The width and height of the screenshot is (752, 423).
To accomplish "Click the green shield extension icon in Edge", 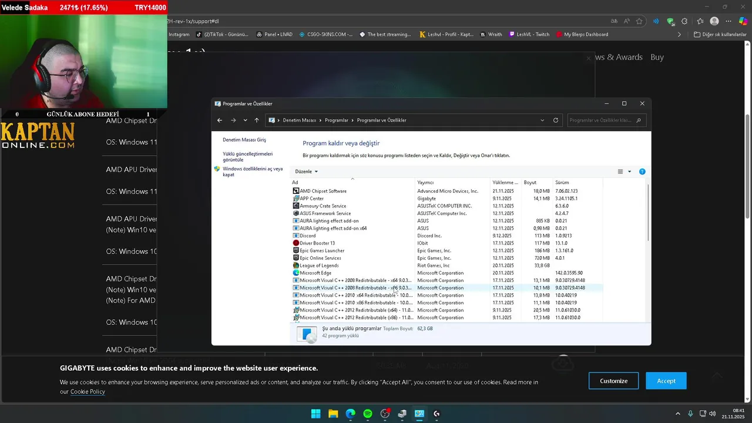I will [670, 21].
